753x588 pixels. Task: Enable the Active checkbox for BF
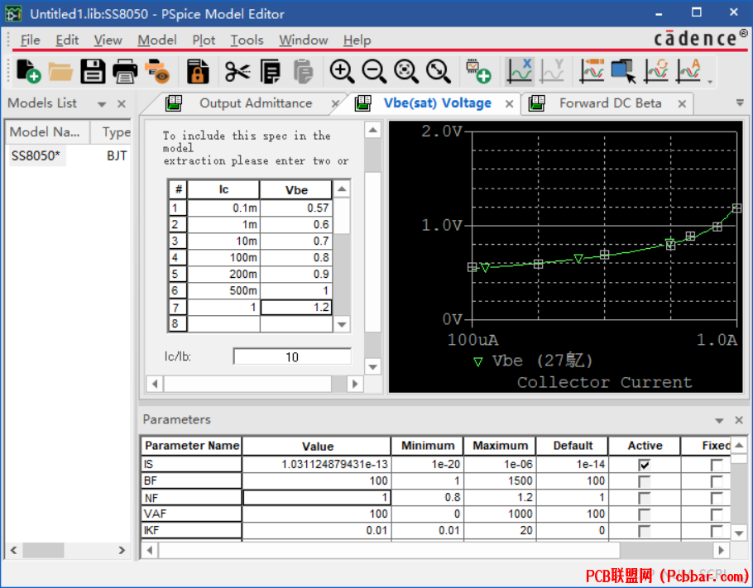click(x=645, y=481)
